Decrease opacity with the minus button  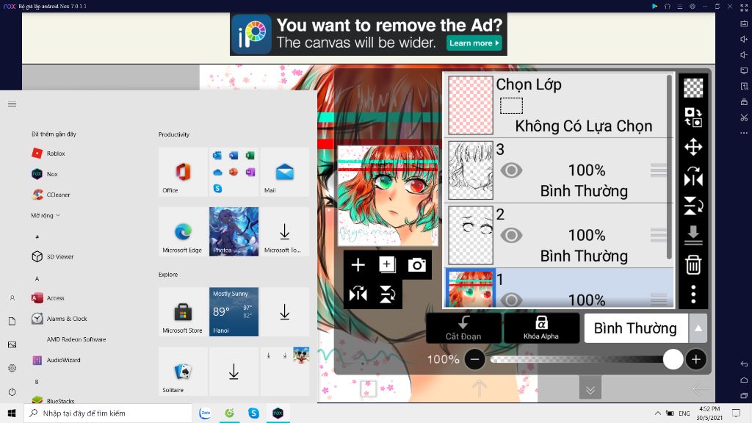474,359
